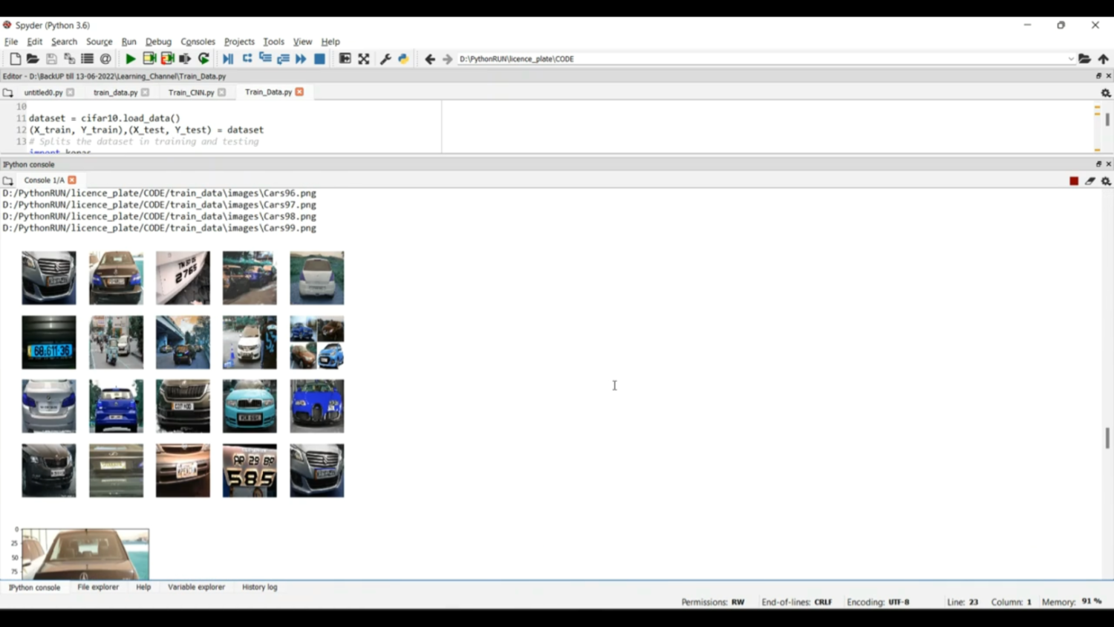
Task: Open the editor options gear menu
Action: 1105,93
